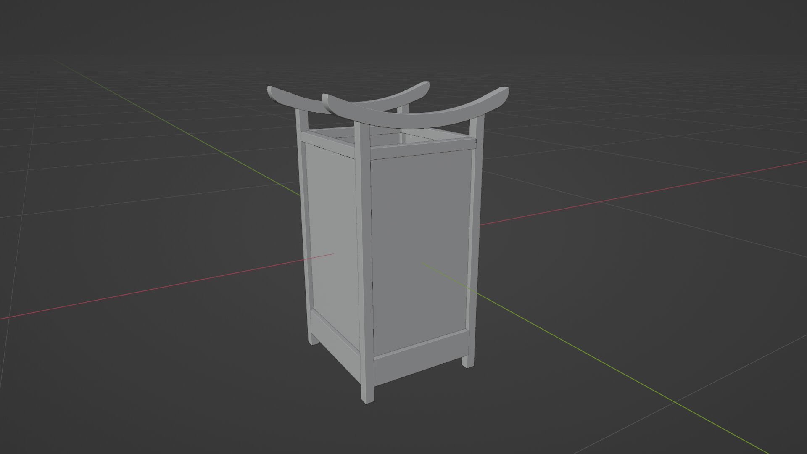Click the left upturned tip of rear beam
The height and width of the screenshot is (454, 807).
(273, 92)
